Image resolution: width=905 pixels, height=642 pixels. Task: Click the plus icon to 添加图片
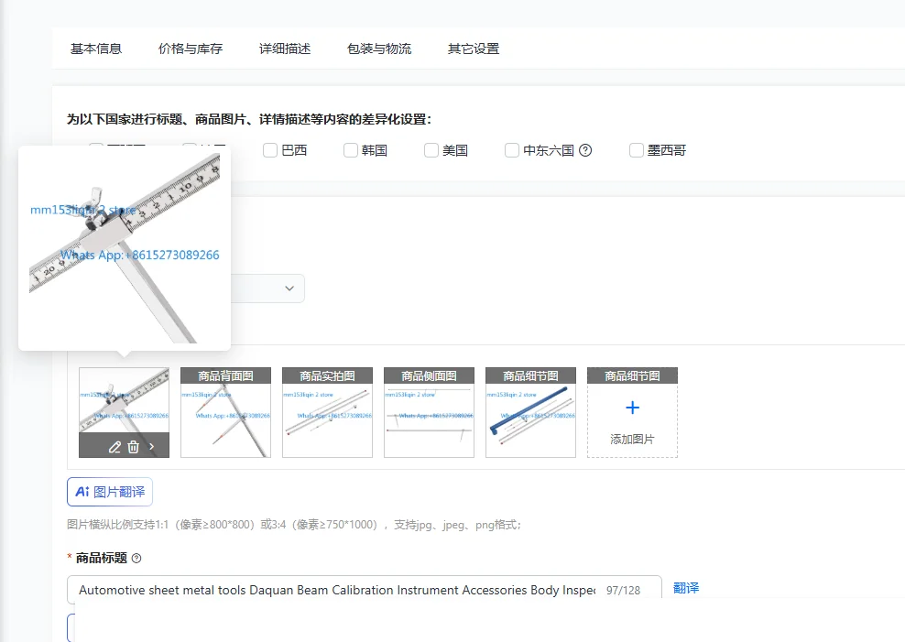pyautogui.click(x=633, y=408)
